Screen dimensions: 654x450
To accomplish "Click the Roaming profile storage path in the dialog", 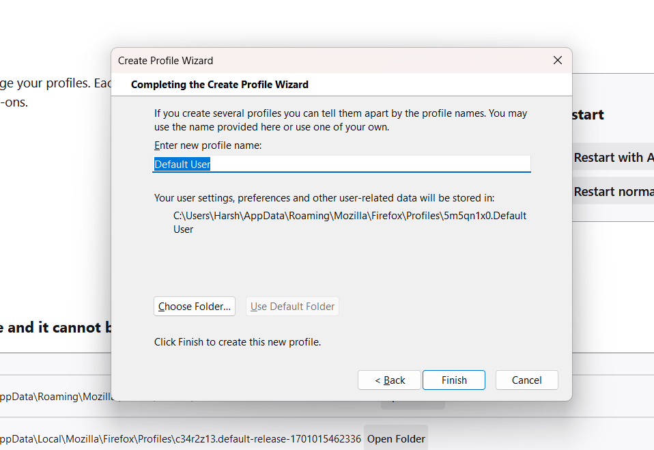I will coord(350,223).
